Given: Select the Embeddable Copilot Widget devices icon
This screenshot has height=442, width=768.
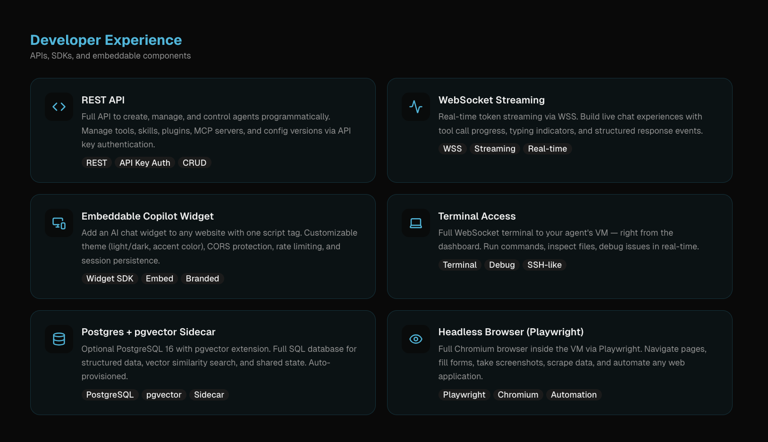Looking at the screenshot, I should click(x=59, y=223).
